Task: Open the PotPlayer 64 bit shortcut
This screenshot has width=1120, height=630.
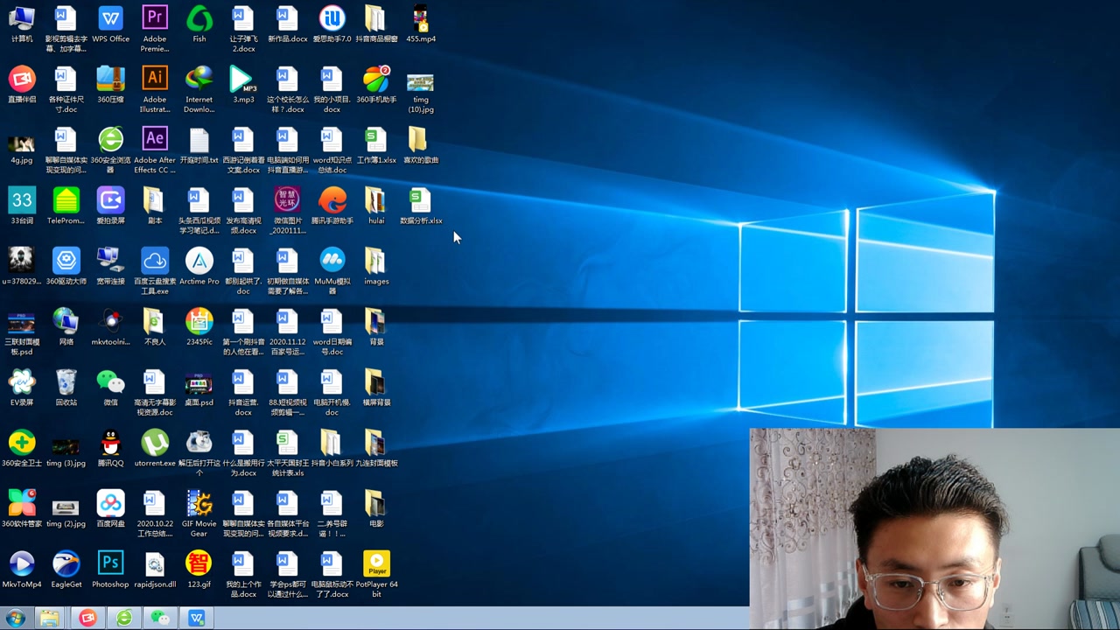Action: [376, 573]
